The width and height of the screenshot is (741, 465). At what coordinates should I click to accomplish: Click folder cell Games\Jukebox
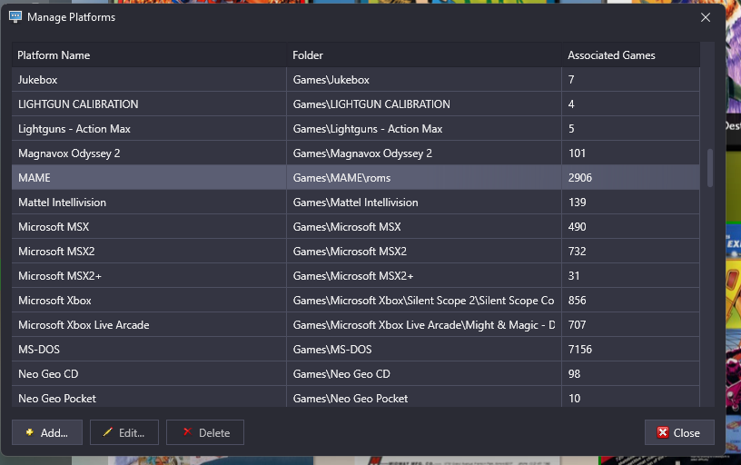(x=424, y=79)
